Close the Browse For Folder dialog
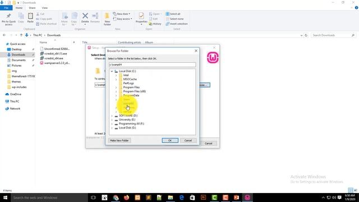 [196, 51]
